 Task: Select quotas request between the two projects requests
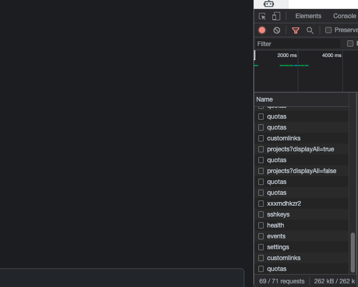(301, 160)
